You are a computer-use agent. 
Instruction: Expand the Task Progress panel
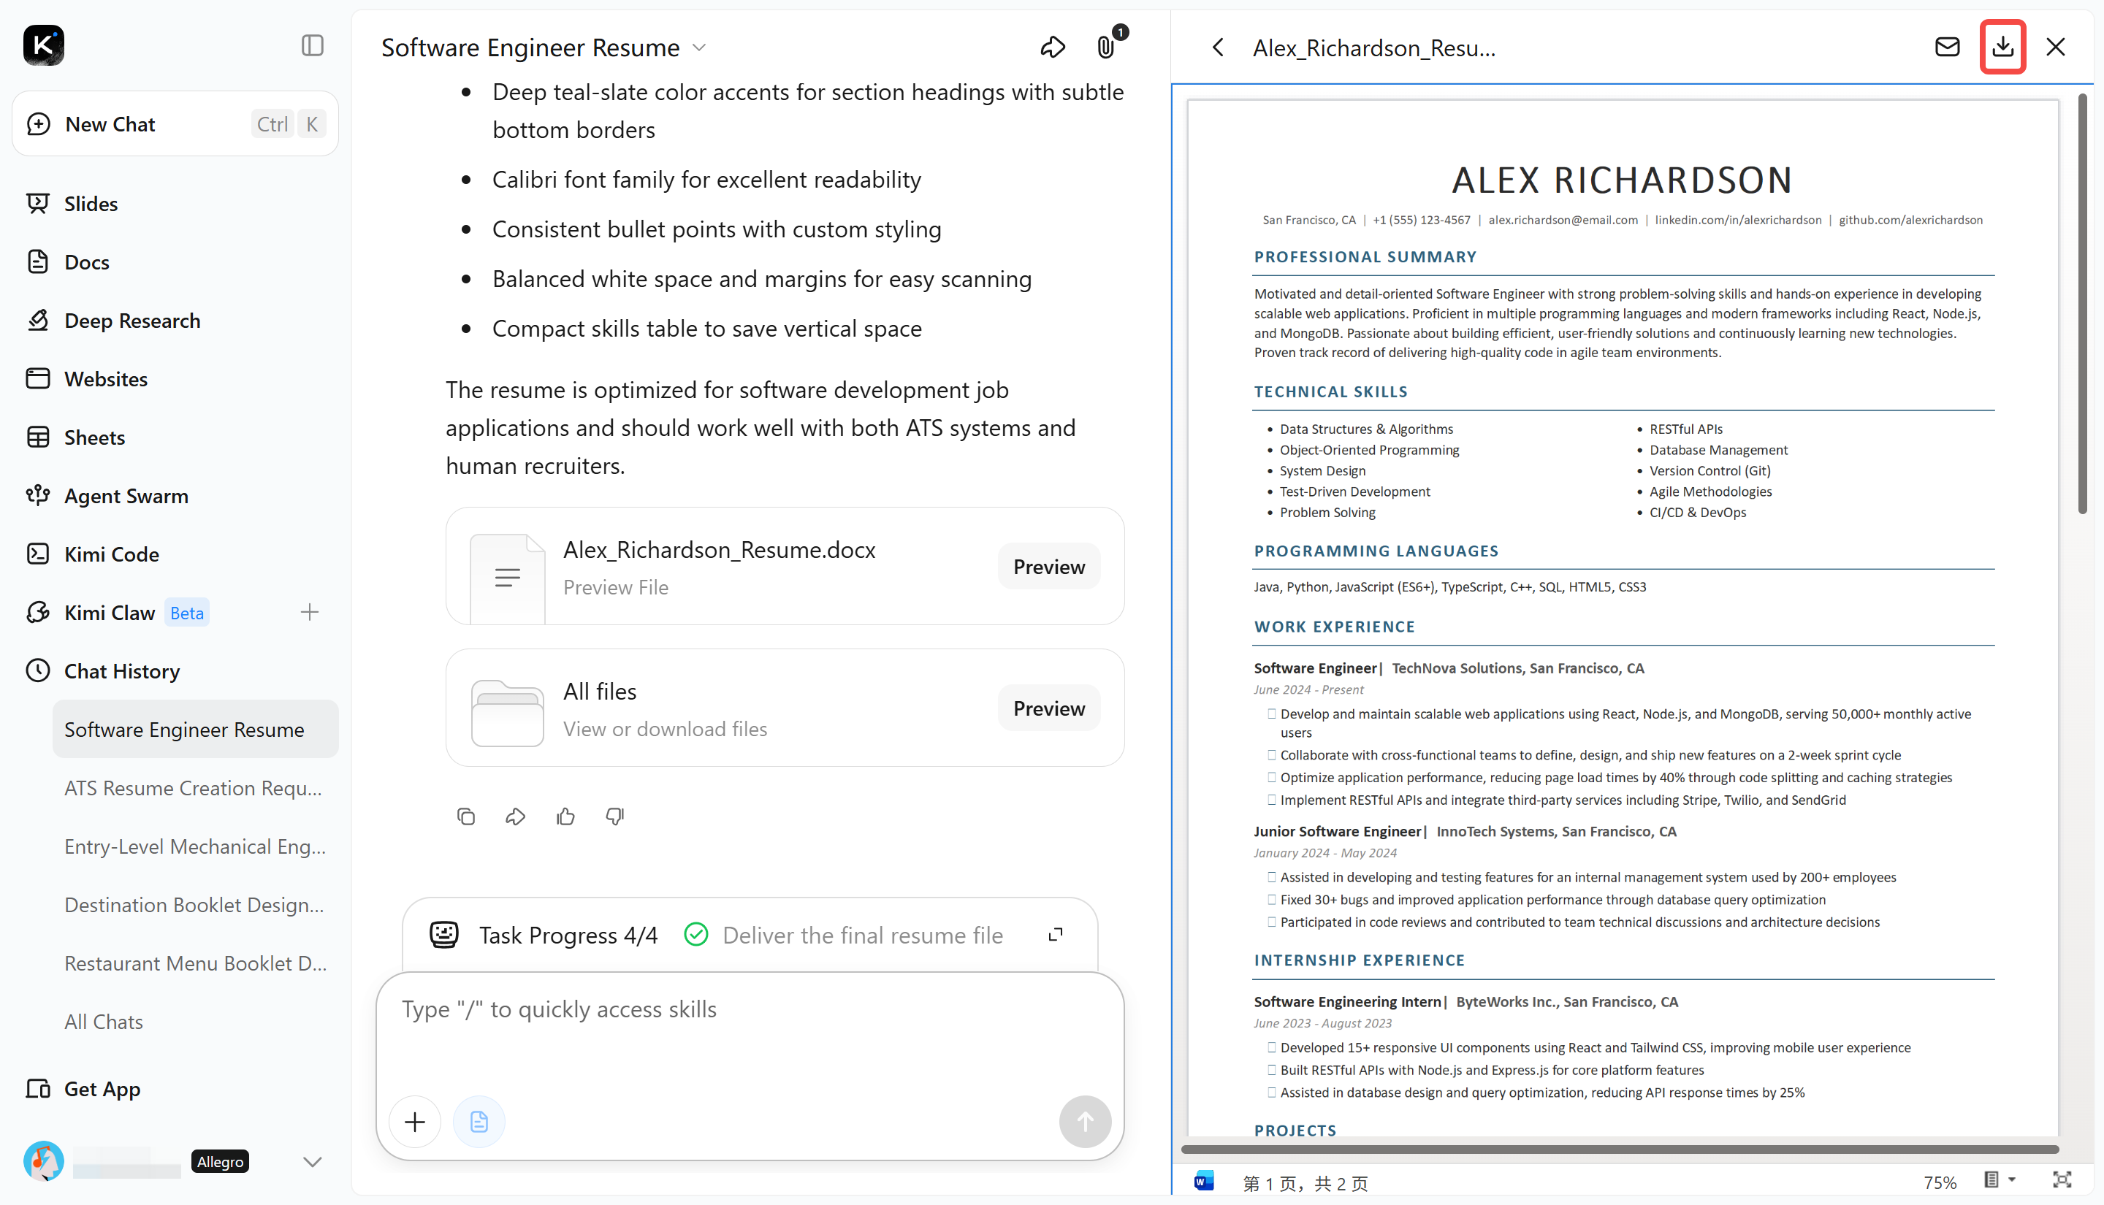pos(1056,936)
